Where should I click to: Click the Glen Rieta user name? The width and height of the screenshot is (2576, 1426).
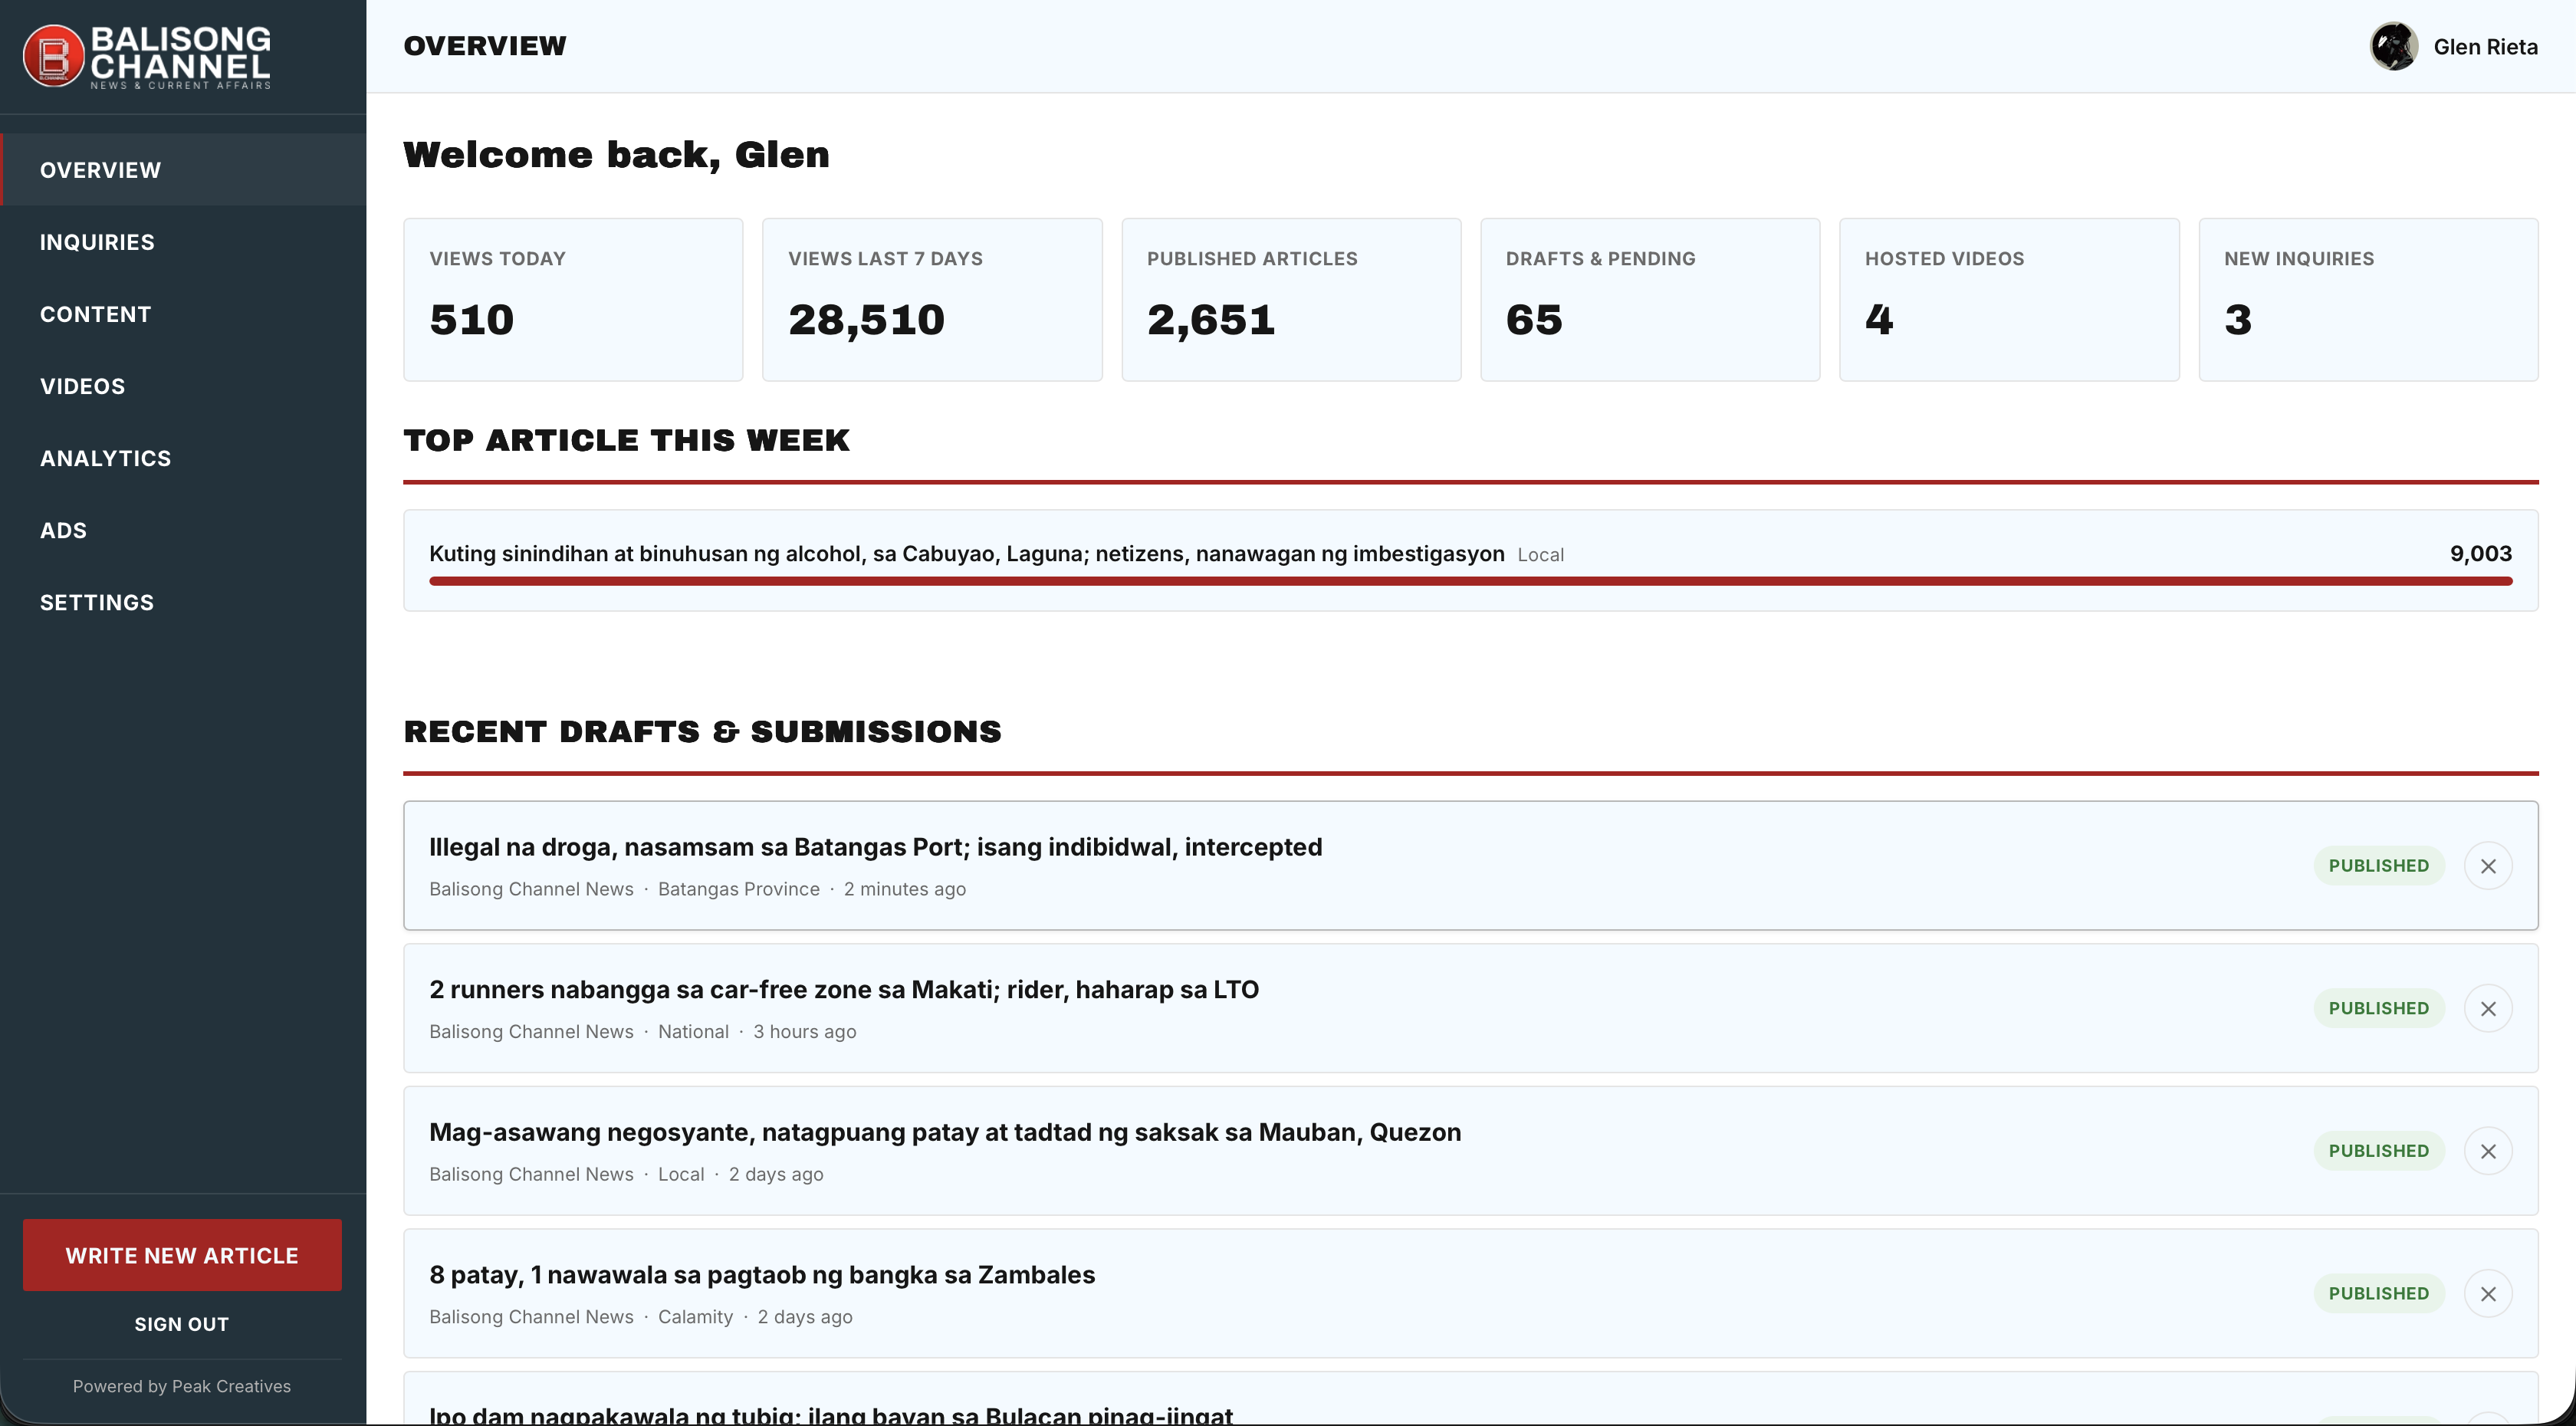[2485, 47]
